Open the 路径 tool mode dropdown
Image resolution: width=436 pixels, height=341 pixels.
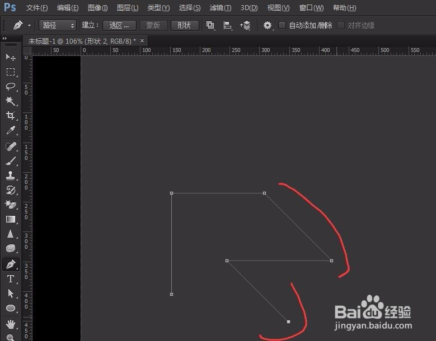(58, 26)
